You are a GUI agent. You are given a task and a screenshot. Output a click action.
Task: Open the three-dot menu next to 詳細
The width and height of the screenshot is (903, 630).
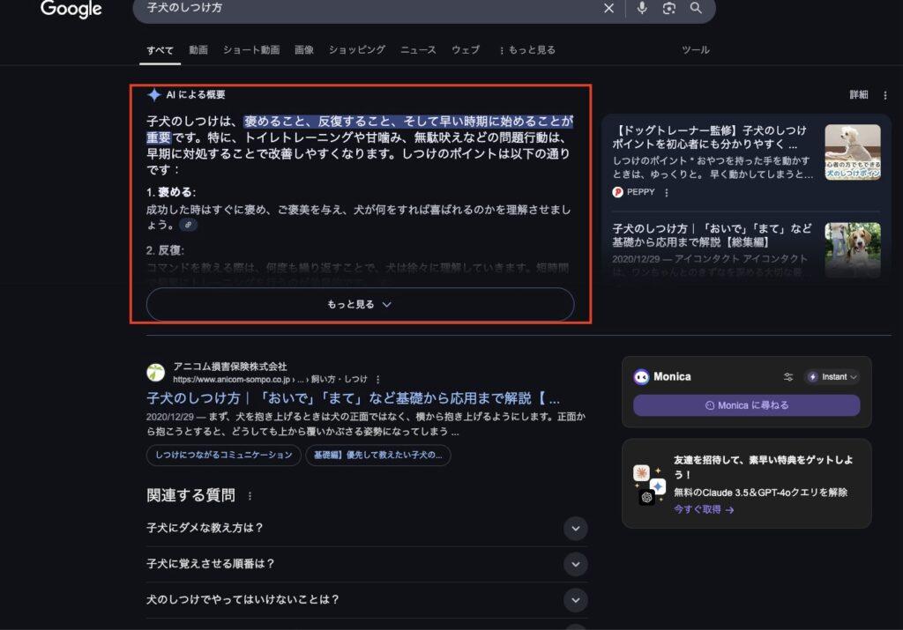click(x=885, y=95)
